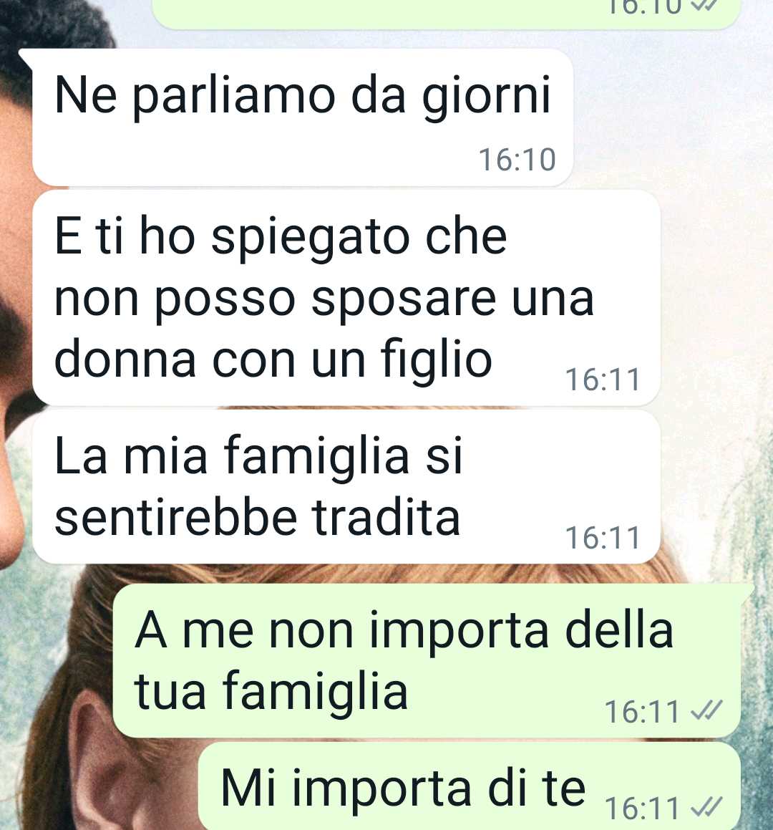Tap the 16:11 time on 'tua famiglia' bubble

pyautogui.click(x=642, y=711)
